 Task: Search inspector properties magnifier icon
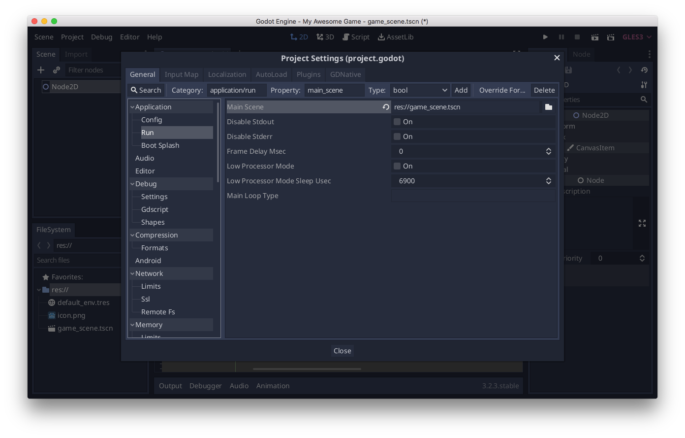click(x=644, y=100)
